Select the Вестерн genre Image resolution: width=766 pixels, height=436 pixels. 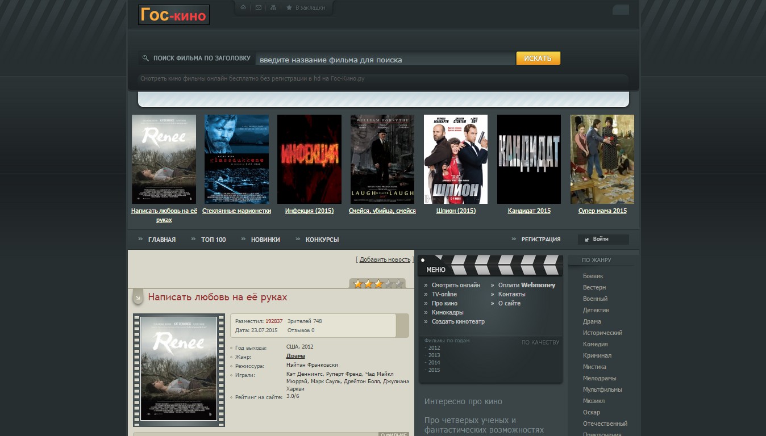tap(594, 287)
